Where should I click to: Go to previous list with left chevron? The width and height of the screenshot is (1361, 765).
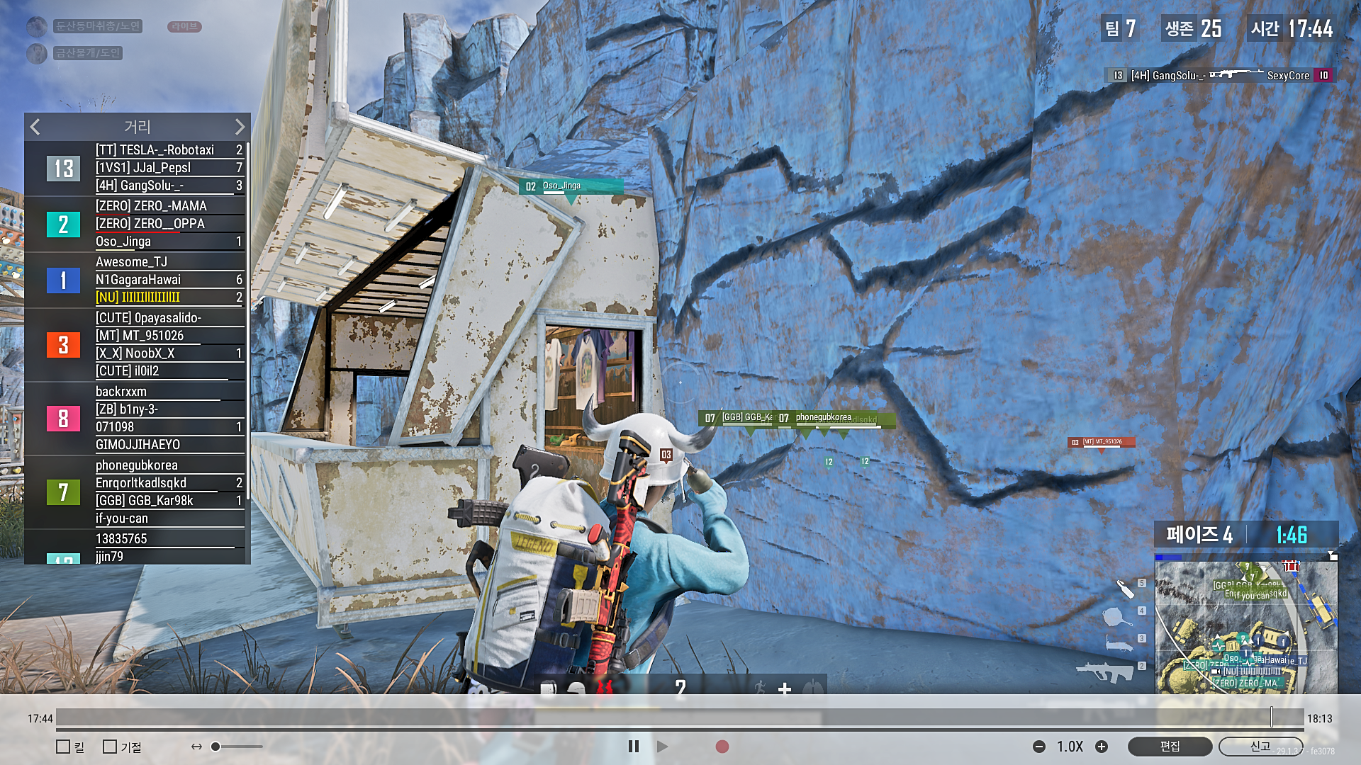[x=35, y=127]
